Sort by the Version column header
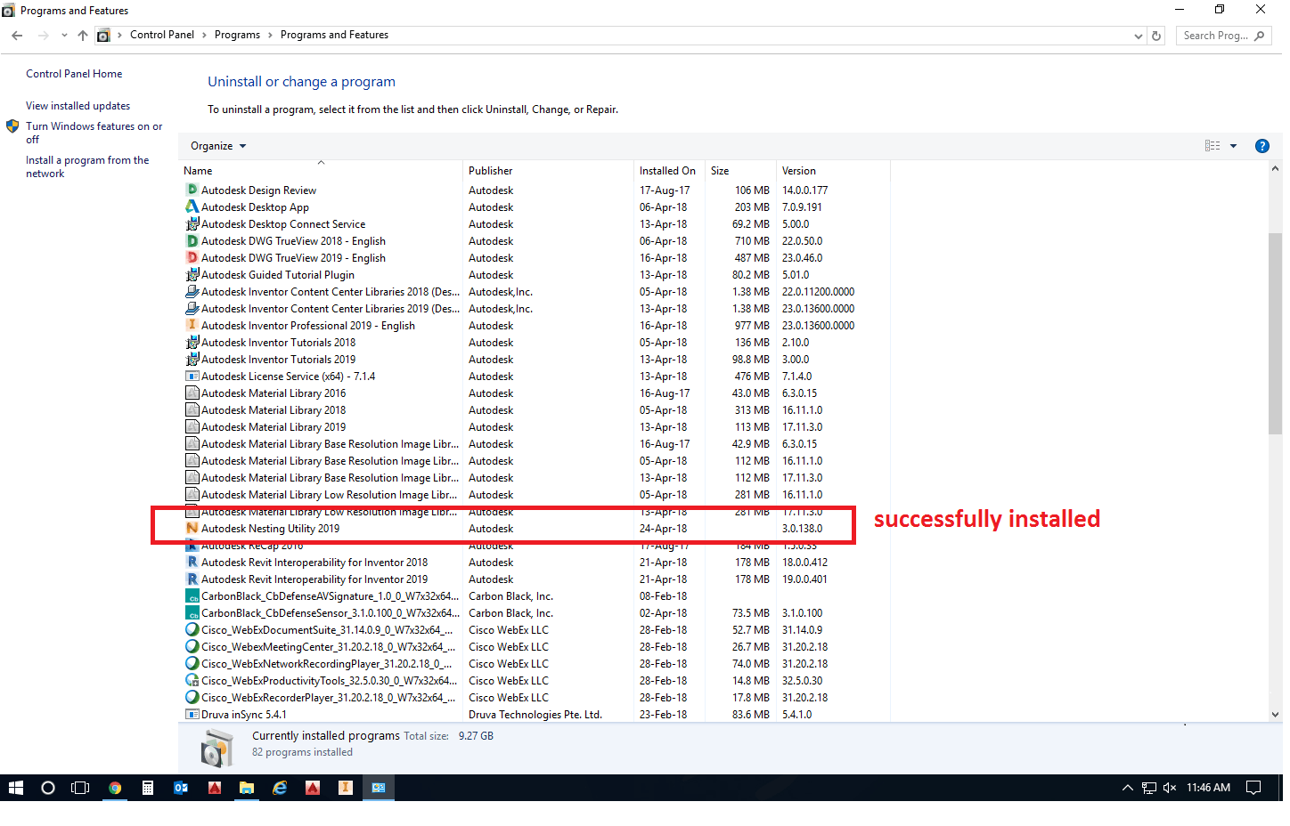This screenshot has height=826, width=1290. [833, 170]
